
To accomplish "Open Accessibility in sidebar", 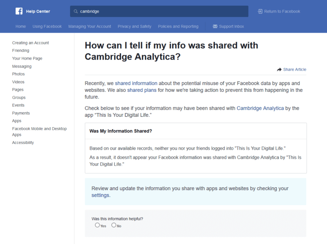I will point(23,143).
